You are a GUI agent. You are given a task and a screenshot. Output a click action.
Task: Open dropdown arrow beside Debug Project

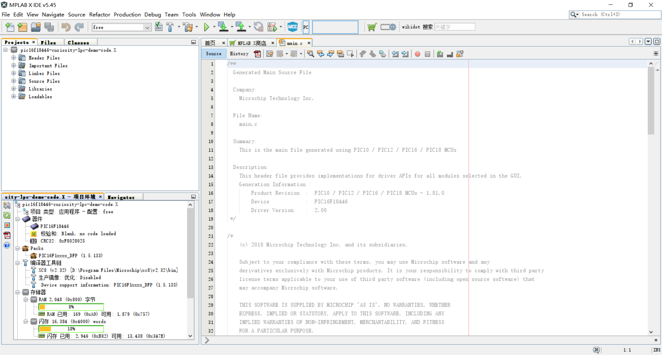281,27
